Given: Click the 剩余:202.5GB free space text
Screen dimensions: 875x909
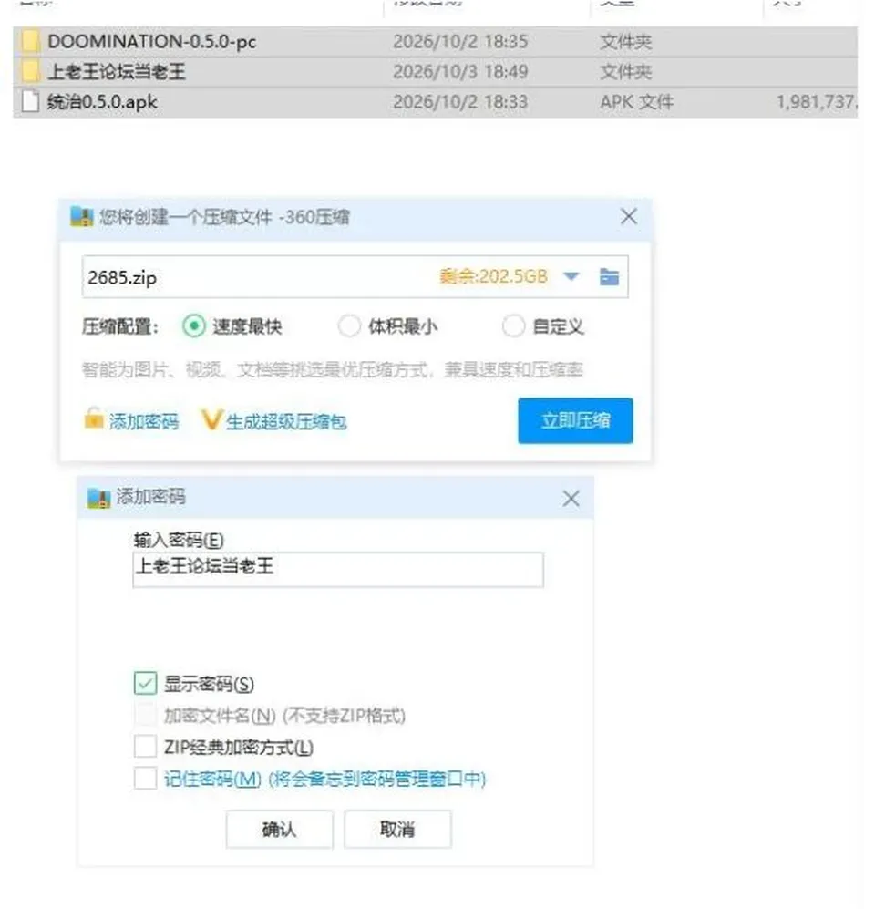Looking at the screenshot, I should point(494,276).
